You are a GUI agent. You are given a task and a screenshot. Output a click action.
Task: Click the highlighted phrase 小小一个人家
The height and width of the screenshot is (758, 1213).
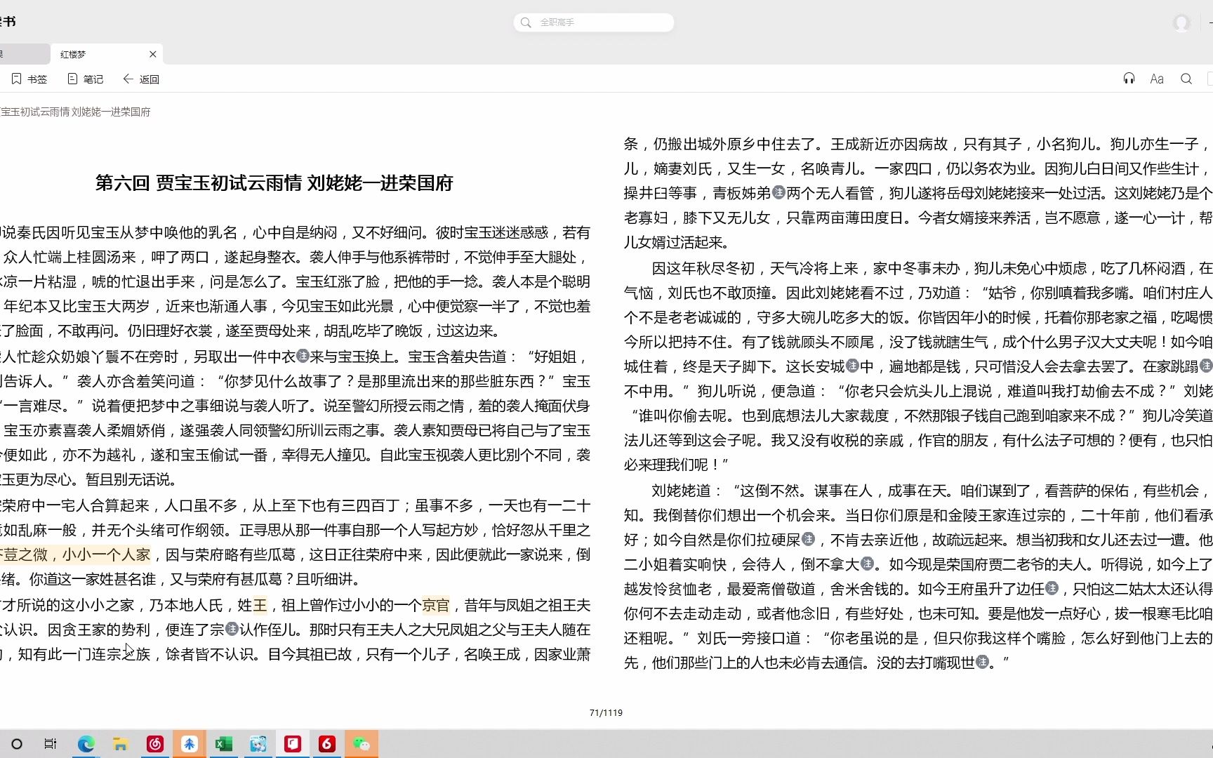[106, 554]
